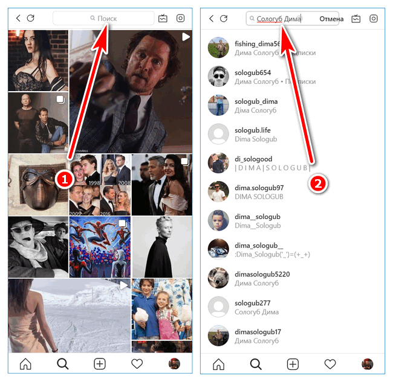Image resolution: width=393 pixels, height=382 pixels.
Task: Tap the new post plus in left window
Action: (100, 364)
